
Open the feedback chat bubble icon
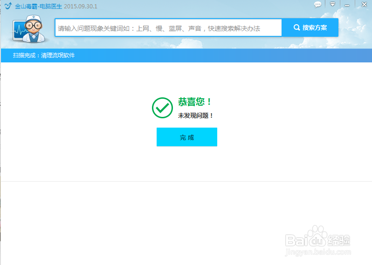[317, 5]
